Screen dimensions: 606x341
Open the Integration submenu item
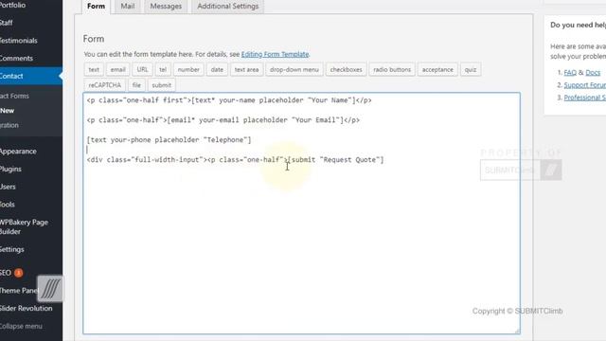click(x=9, y=125)
